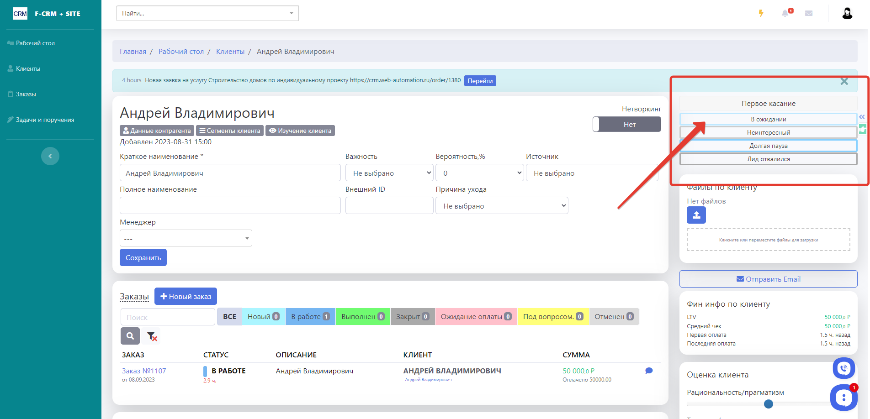Select the 'Лид отвалился' status option
Screen dimensions: 870x419
tap(768, 159)
